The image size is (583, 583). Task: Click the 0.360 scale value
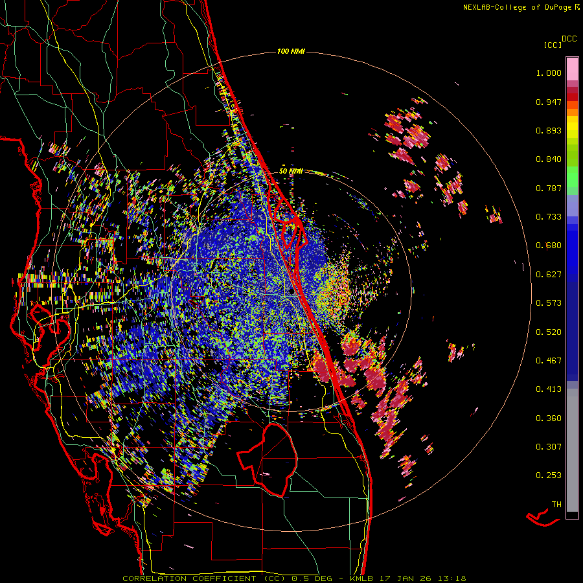click(x=549, y=418)
